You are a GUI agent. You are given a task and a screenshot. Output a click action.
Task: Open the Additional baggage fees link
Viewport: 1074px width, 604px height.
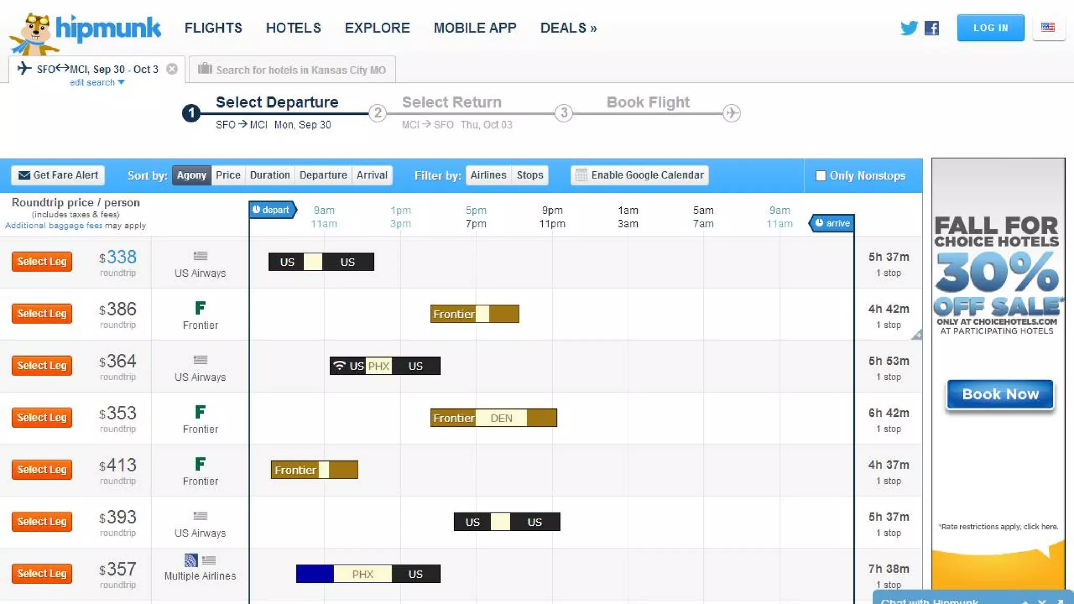pos(53,225)
